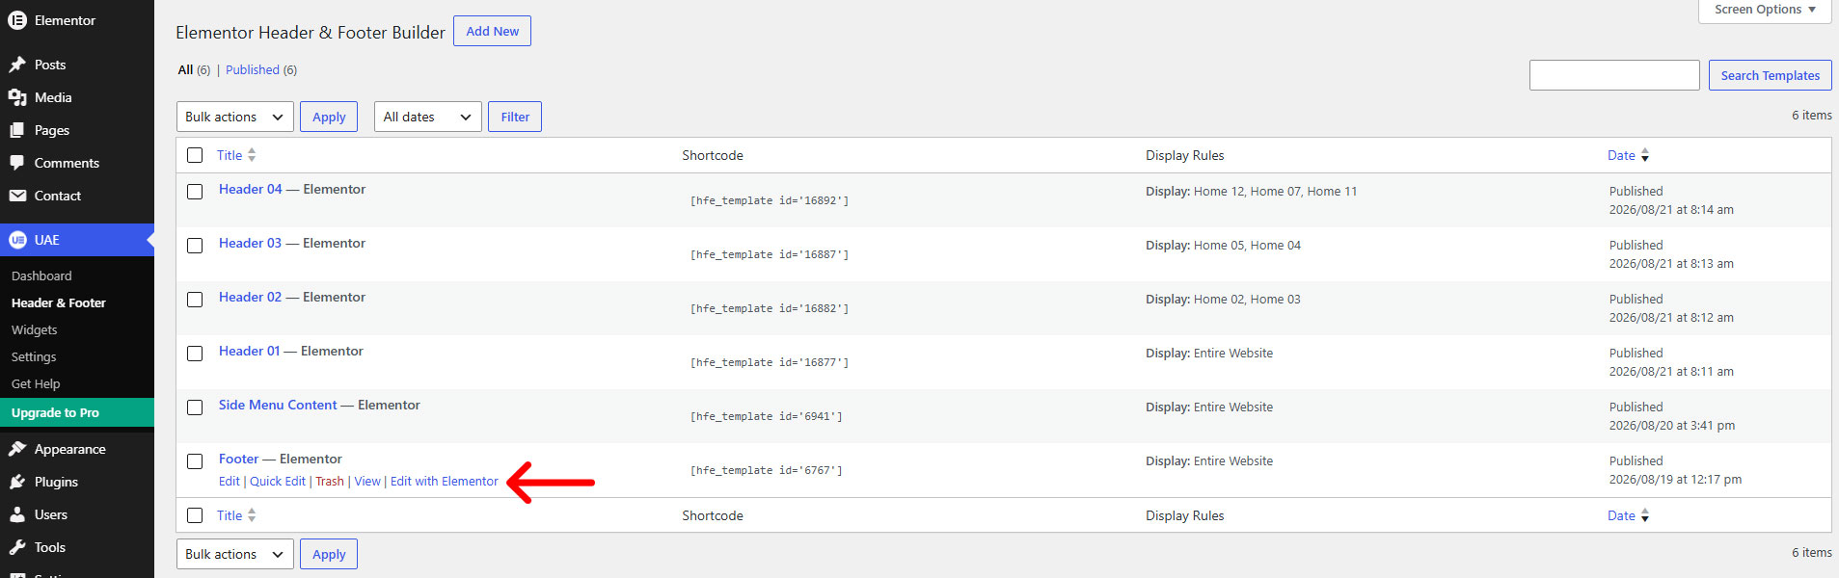Click the Title column header at top

(230, 155)
